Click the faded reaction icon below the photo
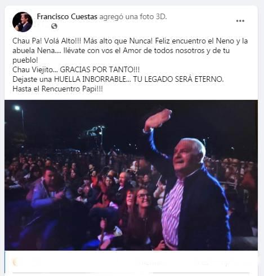264x276 pixels. tap(15, 262)
